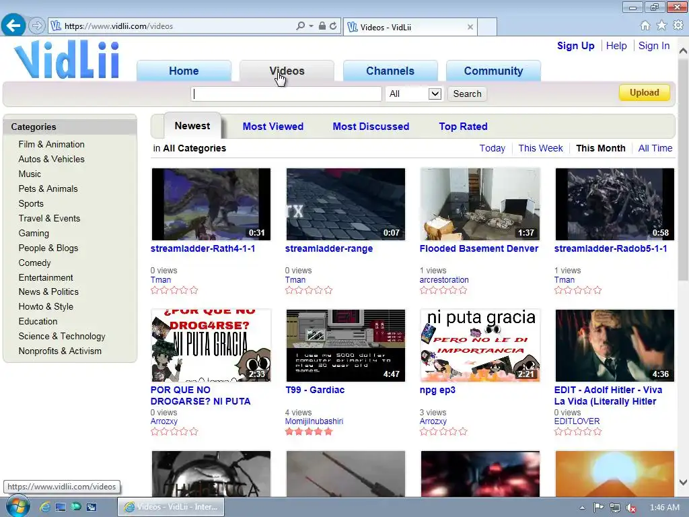Select the Gaming category

click(34, 233)
